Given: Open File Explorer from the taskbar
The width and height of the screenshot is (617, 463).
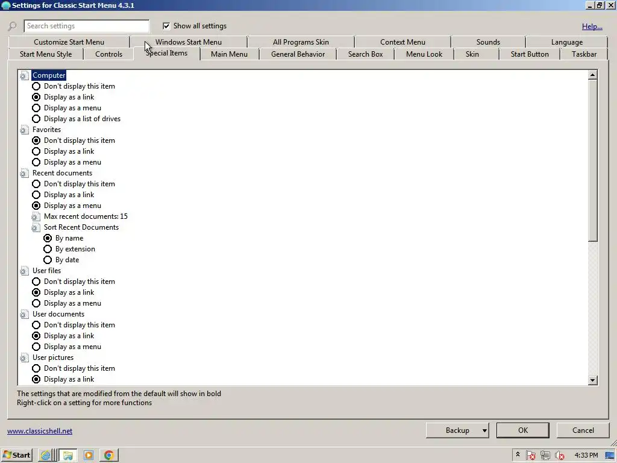Looking at the screenshot, I should tap(67, 455).
